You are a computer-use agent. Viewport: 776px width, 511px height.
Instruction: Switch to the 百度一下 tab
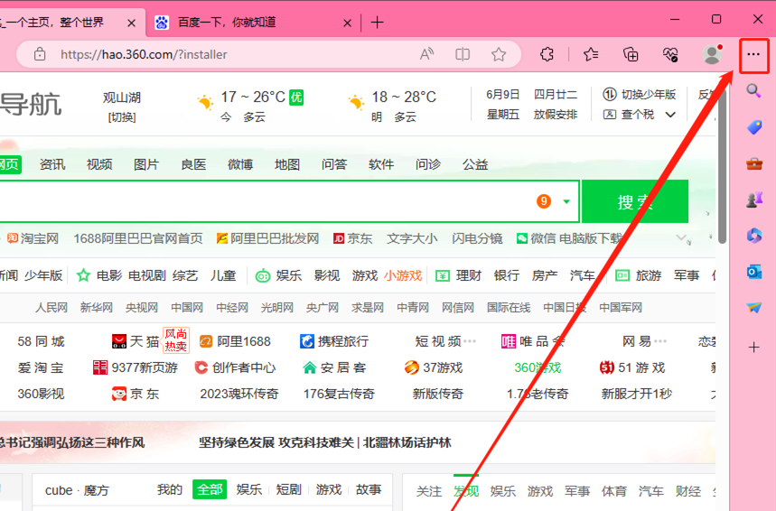pos(253,23)
